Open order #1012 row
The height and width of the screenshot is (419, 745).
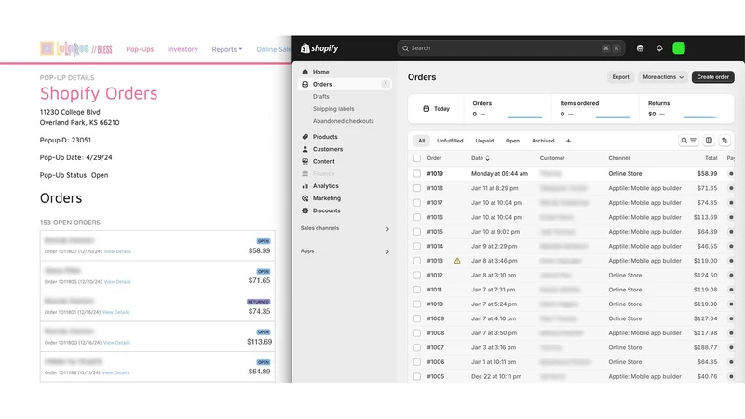point(571,275)
